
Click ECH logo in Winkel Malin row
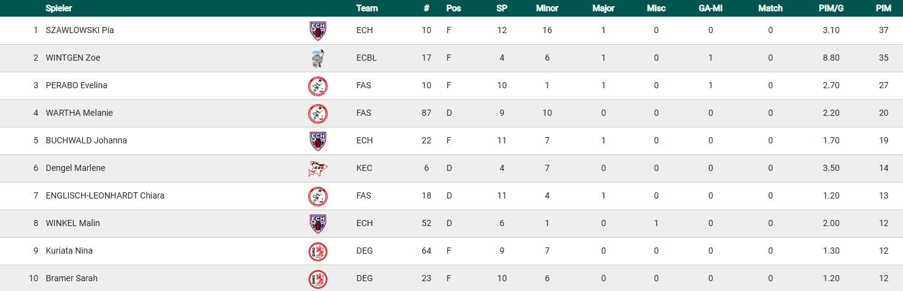tap(317, 224)
